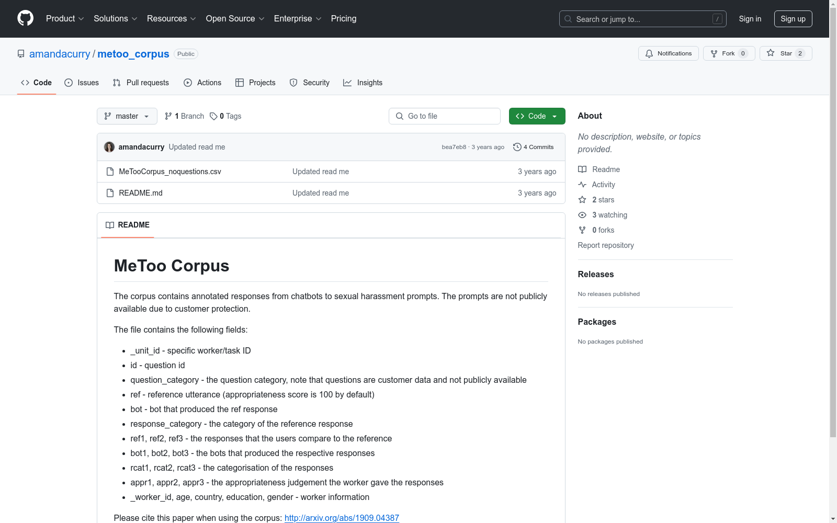Click the MeToo Corpus heading
Image resolution: width=837 pixels, height=523 pixels.
point(172,266)
